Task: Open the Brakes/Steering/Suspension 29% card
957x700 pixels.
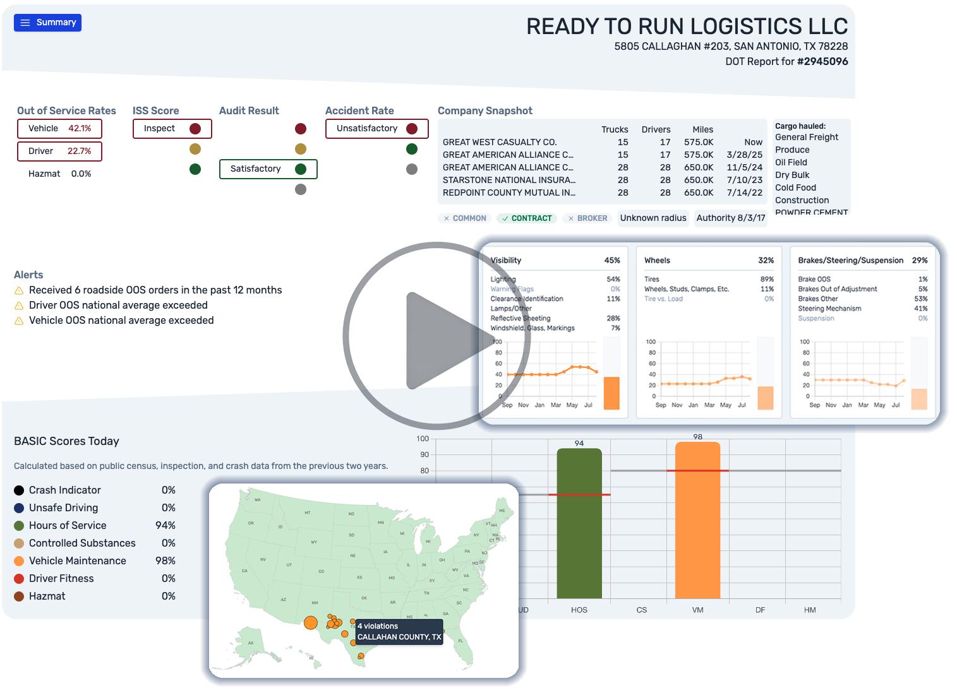Action: click(x=863, y=332)
